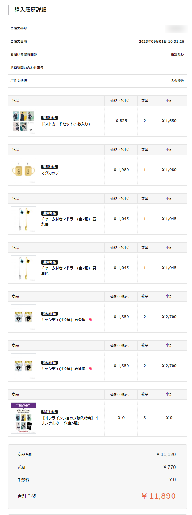Click the ポストカードセット(5枚入り) product name
The height and width of the screenshot is (515, 192).
pyautogui.click(x=65, y=124)
